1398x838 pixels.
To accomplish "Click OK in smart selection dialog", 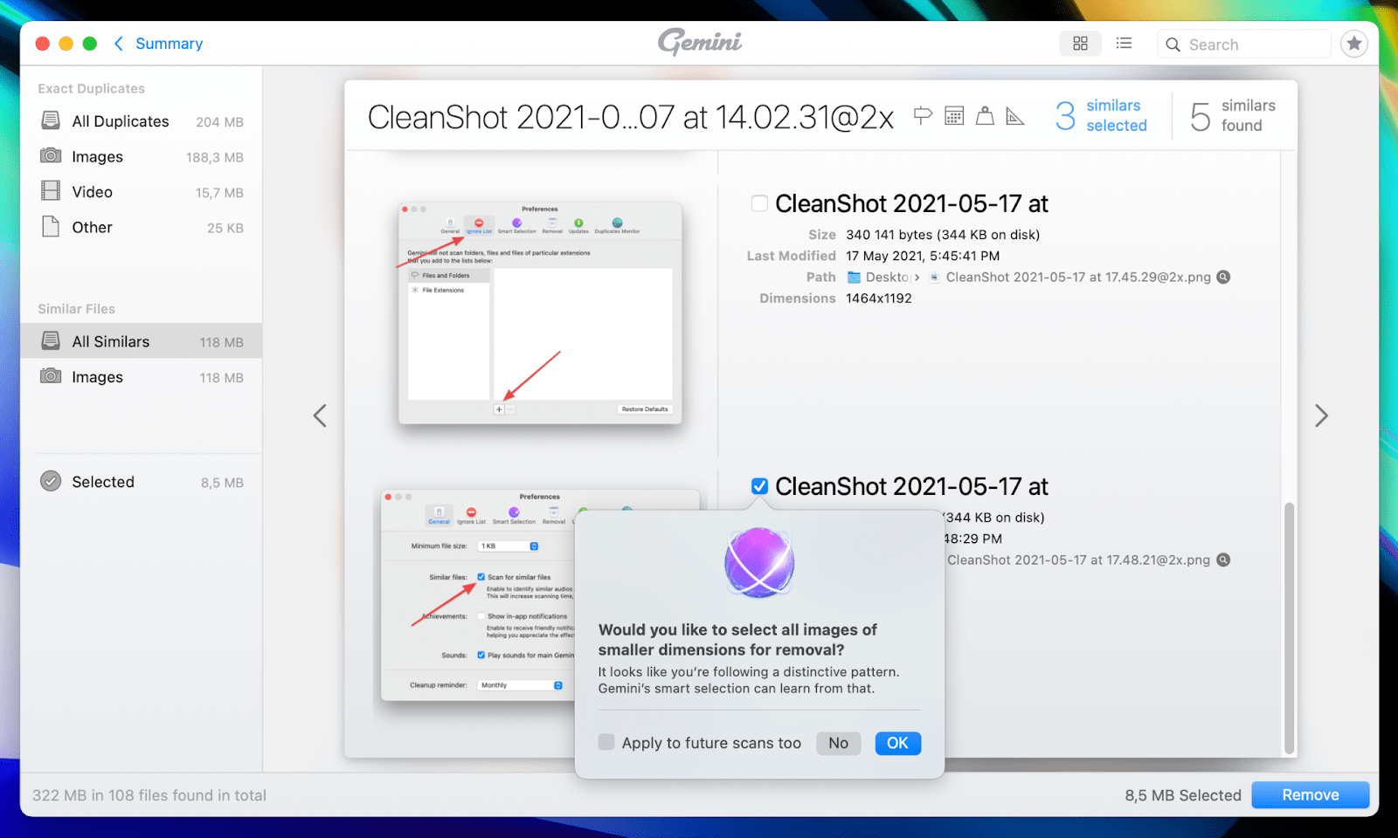I will pyautogui.click(x=897, y=743).
